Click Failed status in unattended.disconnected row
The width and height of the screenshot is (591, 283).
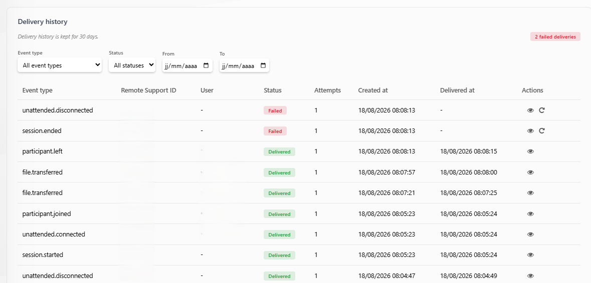[275, 110]
